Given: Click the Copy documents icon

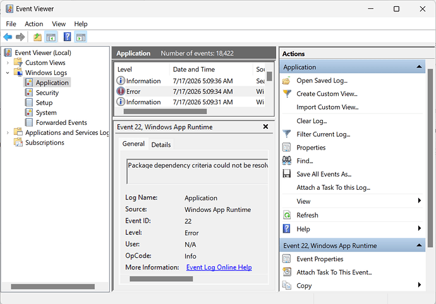Looking at the screenshot, I should (287, 285).
